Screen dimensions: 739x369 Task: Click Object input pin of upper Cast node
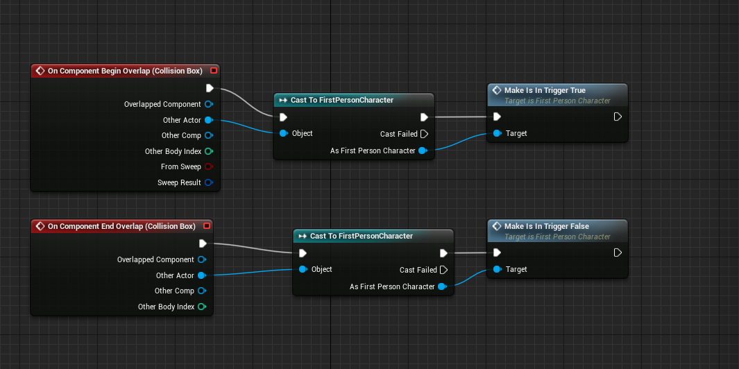point(283,133)
